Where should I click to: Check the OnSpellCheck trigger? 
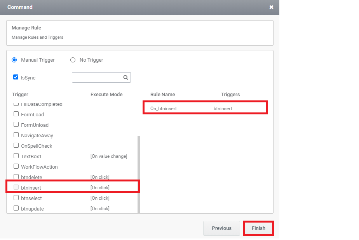pos(16,145)
